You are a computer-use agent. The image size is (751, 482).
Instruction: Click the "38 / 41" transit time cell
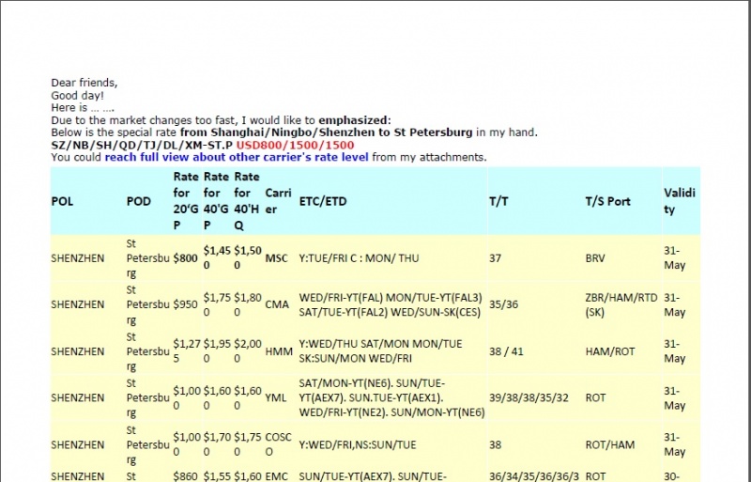tap(508, 351)
